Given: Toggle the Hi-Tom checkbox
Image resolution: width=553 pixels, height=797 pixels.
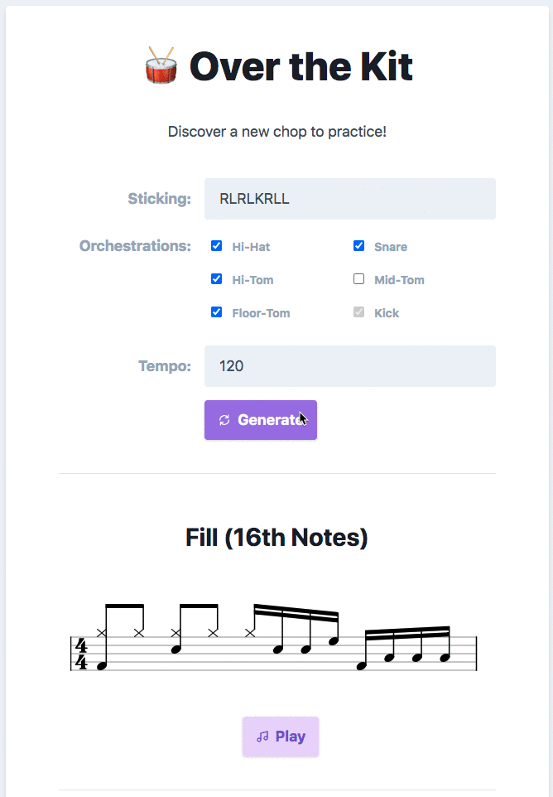Looking at the screenshot, I should click(216, 279).
